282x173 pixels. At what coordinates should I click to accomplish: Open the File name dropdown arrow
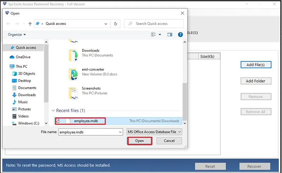pos(120,132)
